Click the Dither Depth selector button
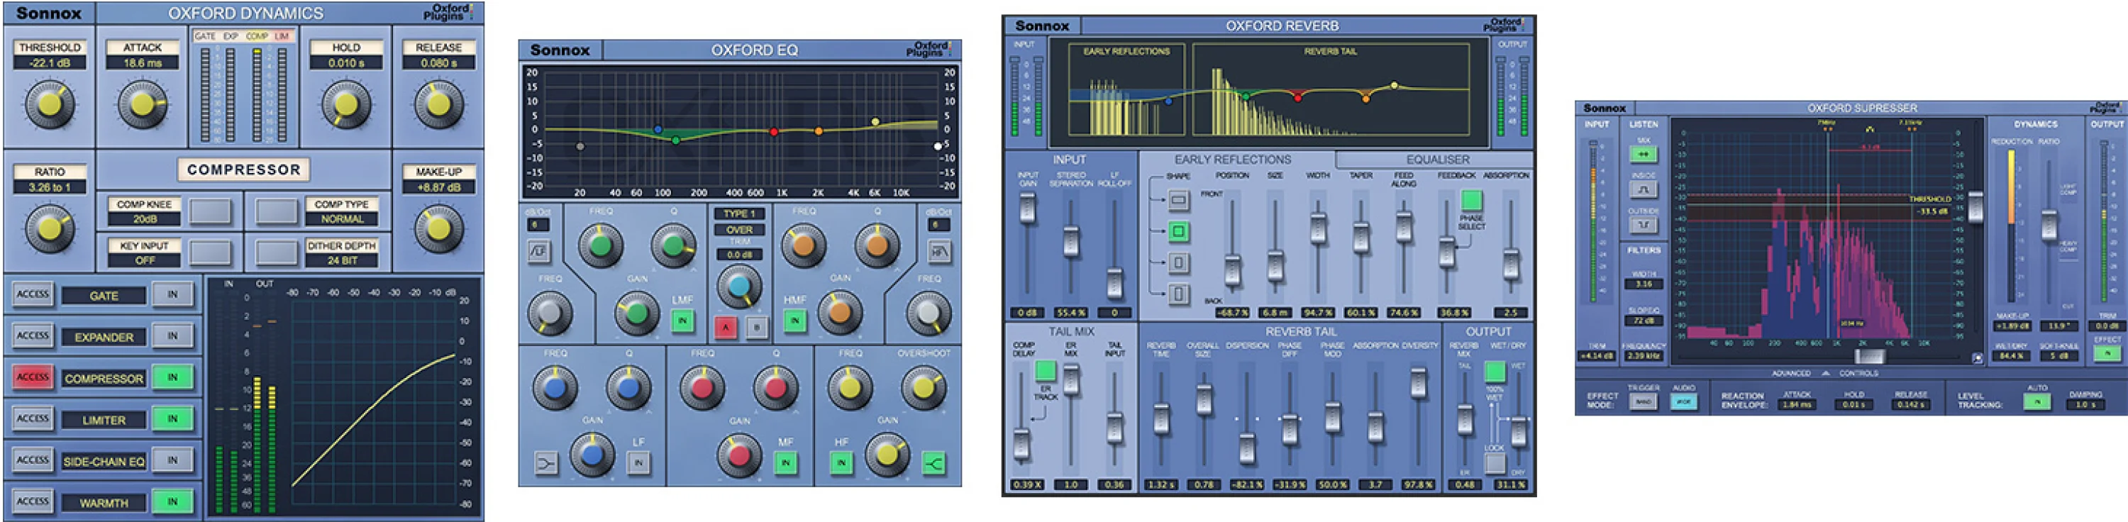 [x=276, y=252]
